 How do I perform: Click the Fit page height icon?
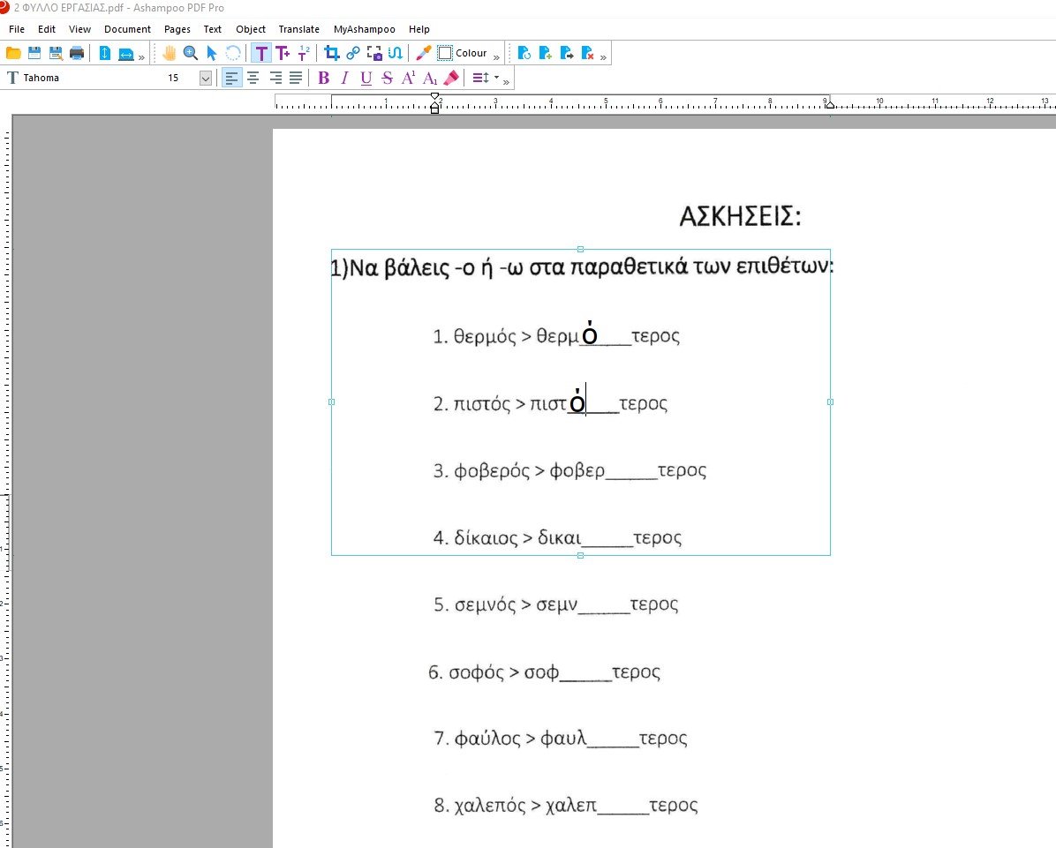pyautogui.click(x=104, y=53)
